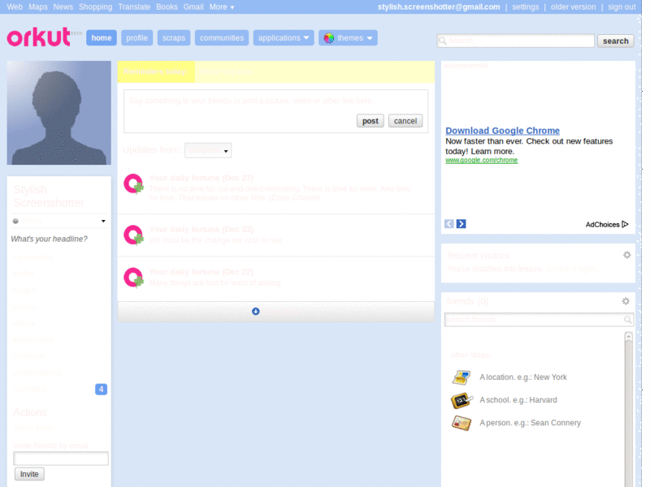Click the friends panel scrollbar up arrow
This screenshot has width=650, height=487.
[628, 336]
